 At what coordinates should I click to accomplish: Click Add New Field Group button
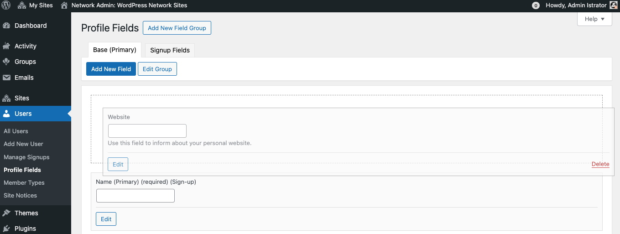tap(177, 28)
